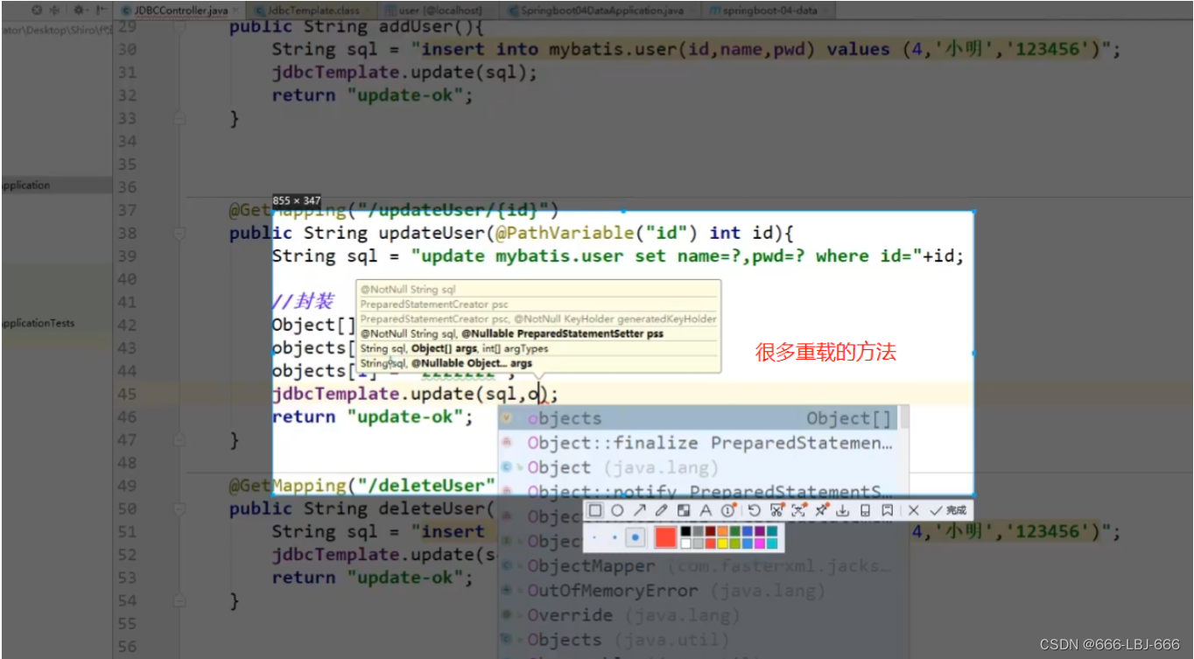Click line number 36 in the gutter

tap(128, 187)
